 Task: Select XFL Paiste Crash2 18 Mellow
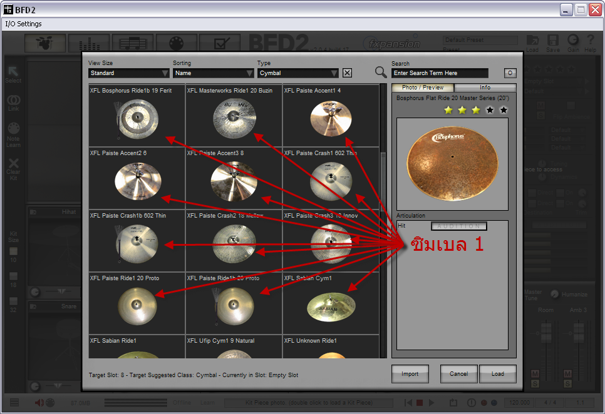pos(234,241)
